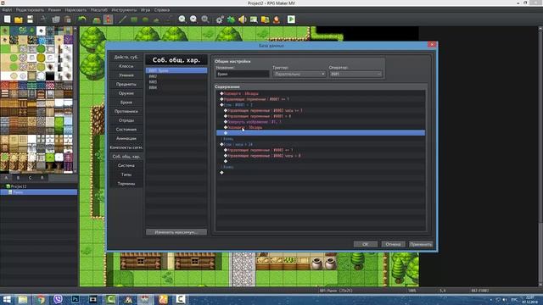Switch to Map editing mode icon
The width and height of the screenshot is (543, 305).
click(97, 19)
